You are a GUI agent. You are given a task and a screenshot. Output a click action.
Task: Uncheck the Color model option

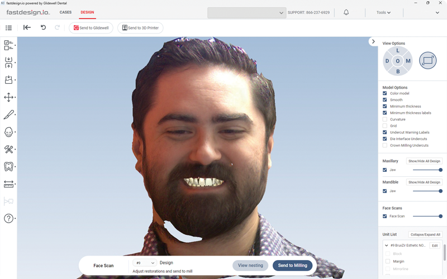coord(384,93)
